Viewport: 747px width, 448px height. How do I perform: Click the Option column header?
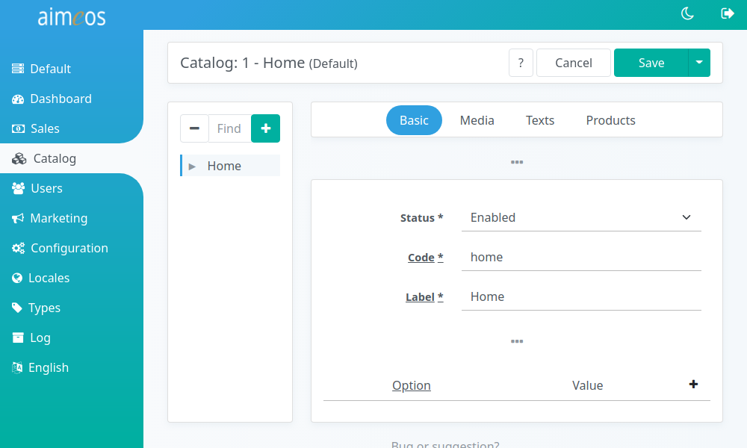point(411,385)
